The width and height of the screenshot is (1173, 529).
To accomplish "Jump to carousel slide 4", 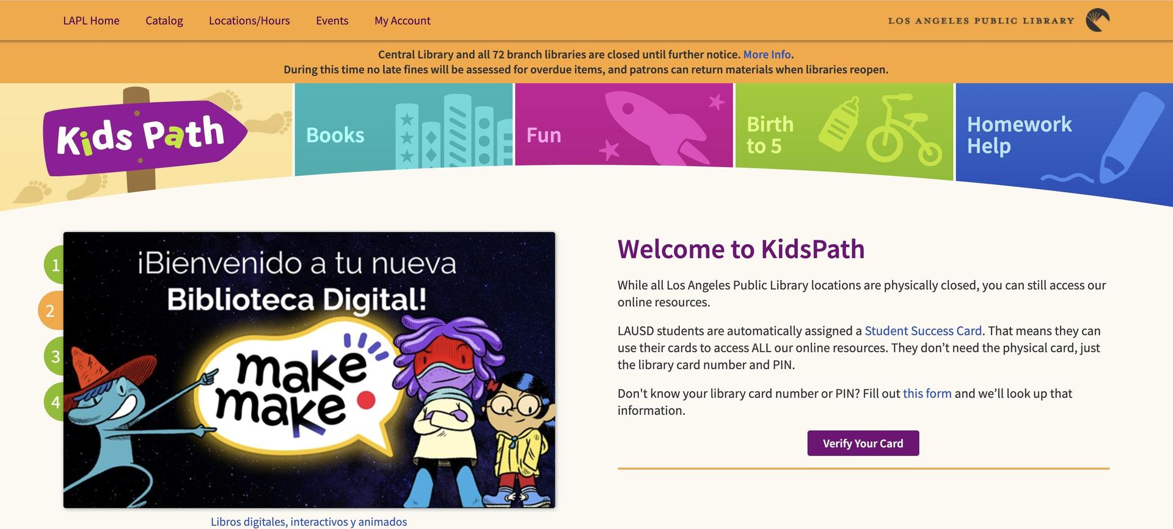I will coord(54,402).
